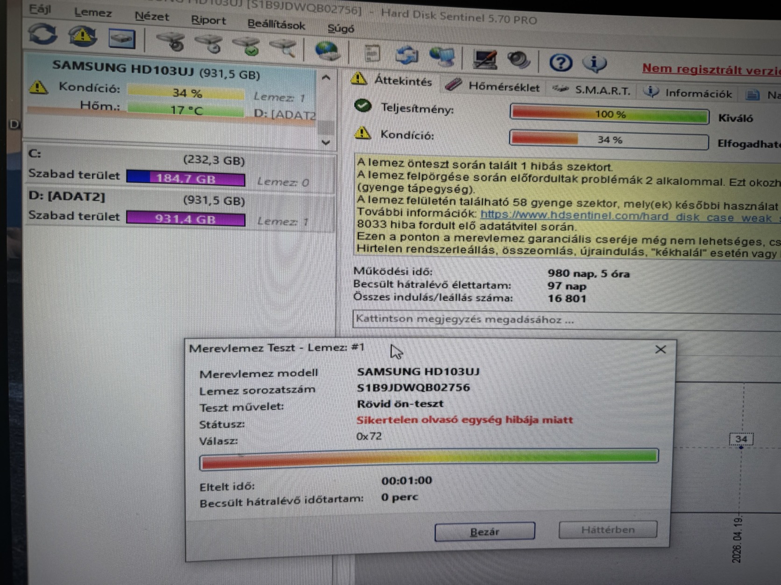Click the serial number S1B9JDWQB02756 in dialog
This screenshot has height=585, width=781.
point(413,387)
